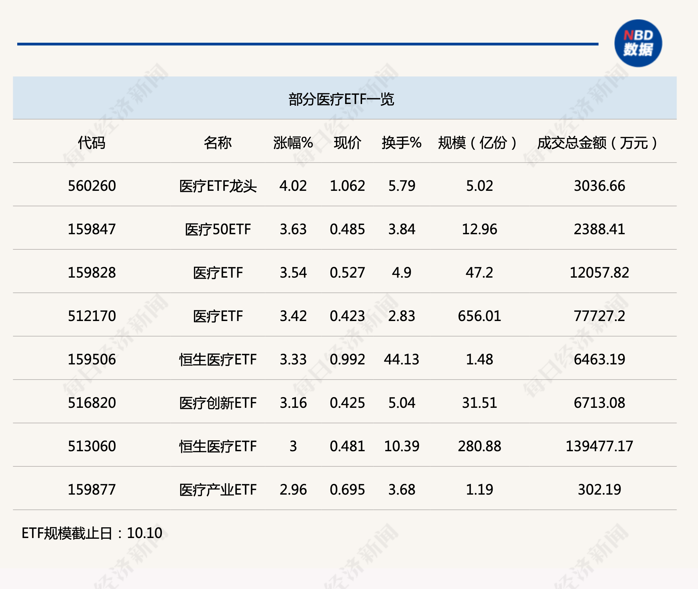Click the amount 77727.2
698x589 pixels.
click(599, 316)
